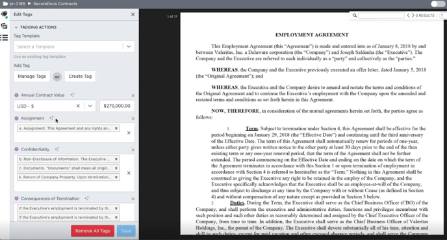Click search magnifier icon in document viewer
Screen dimensions: 447x240
click(x=354, y=16)
